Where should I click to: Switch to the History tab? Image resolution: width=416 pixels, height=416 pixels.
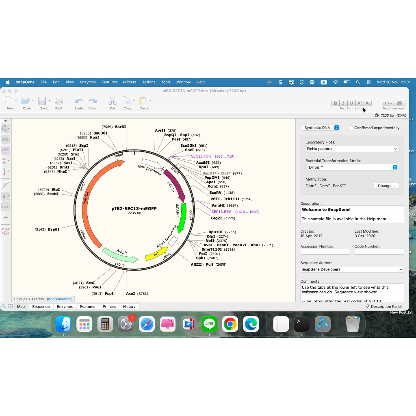click(x=129, y=307)
